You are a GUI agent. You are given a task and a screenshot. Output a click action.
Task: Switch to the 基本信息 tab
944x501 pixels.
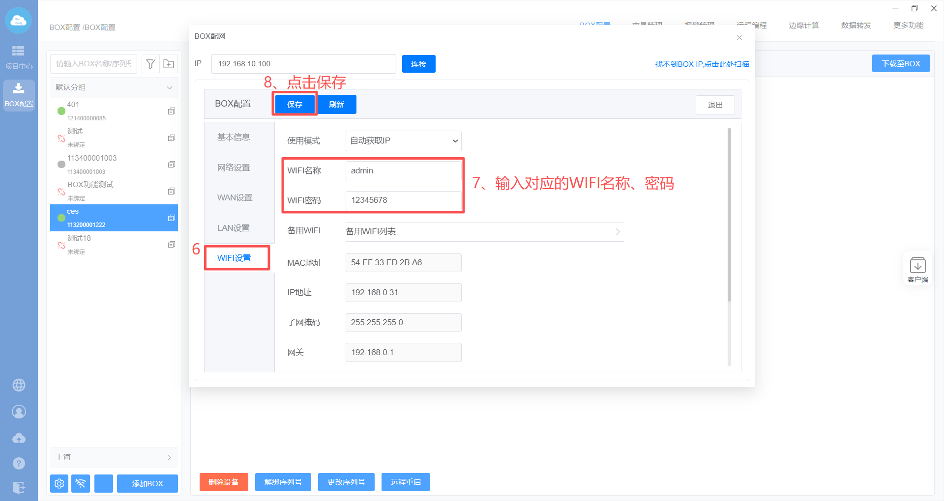click(x=234, y=137)
